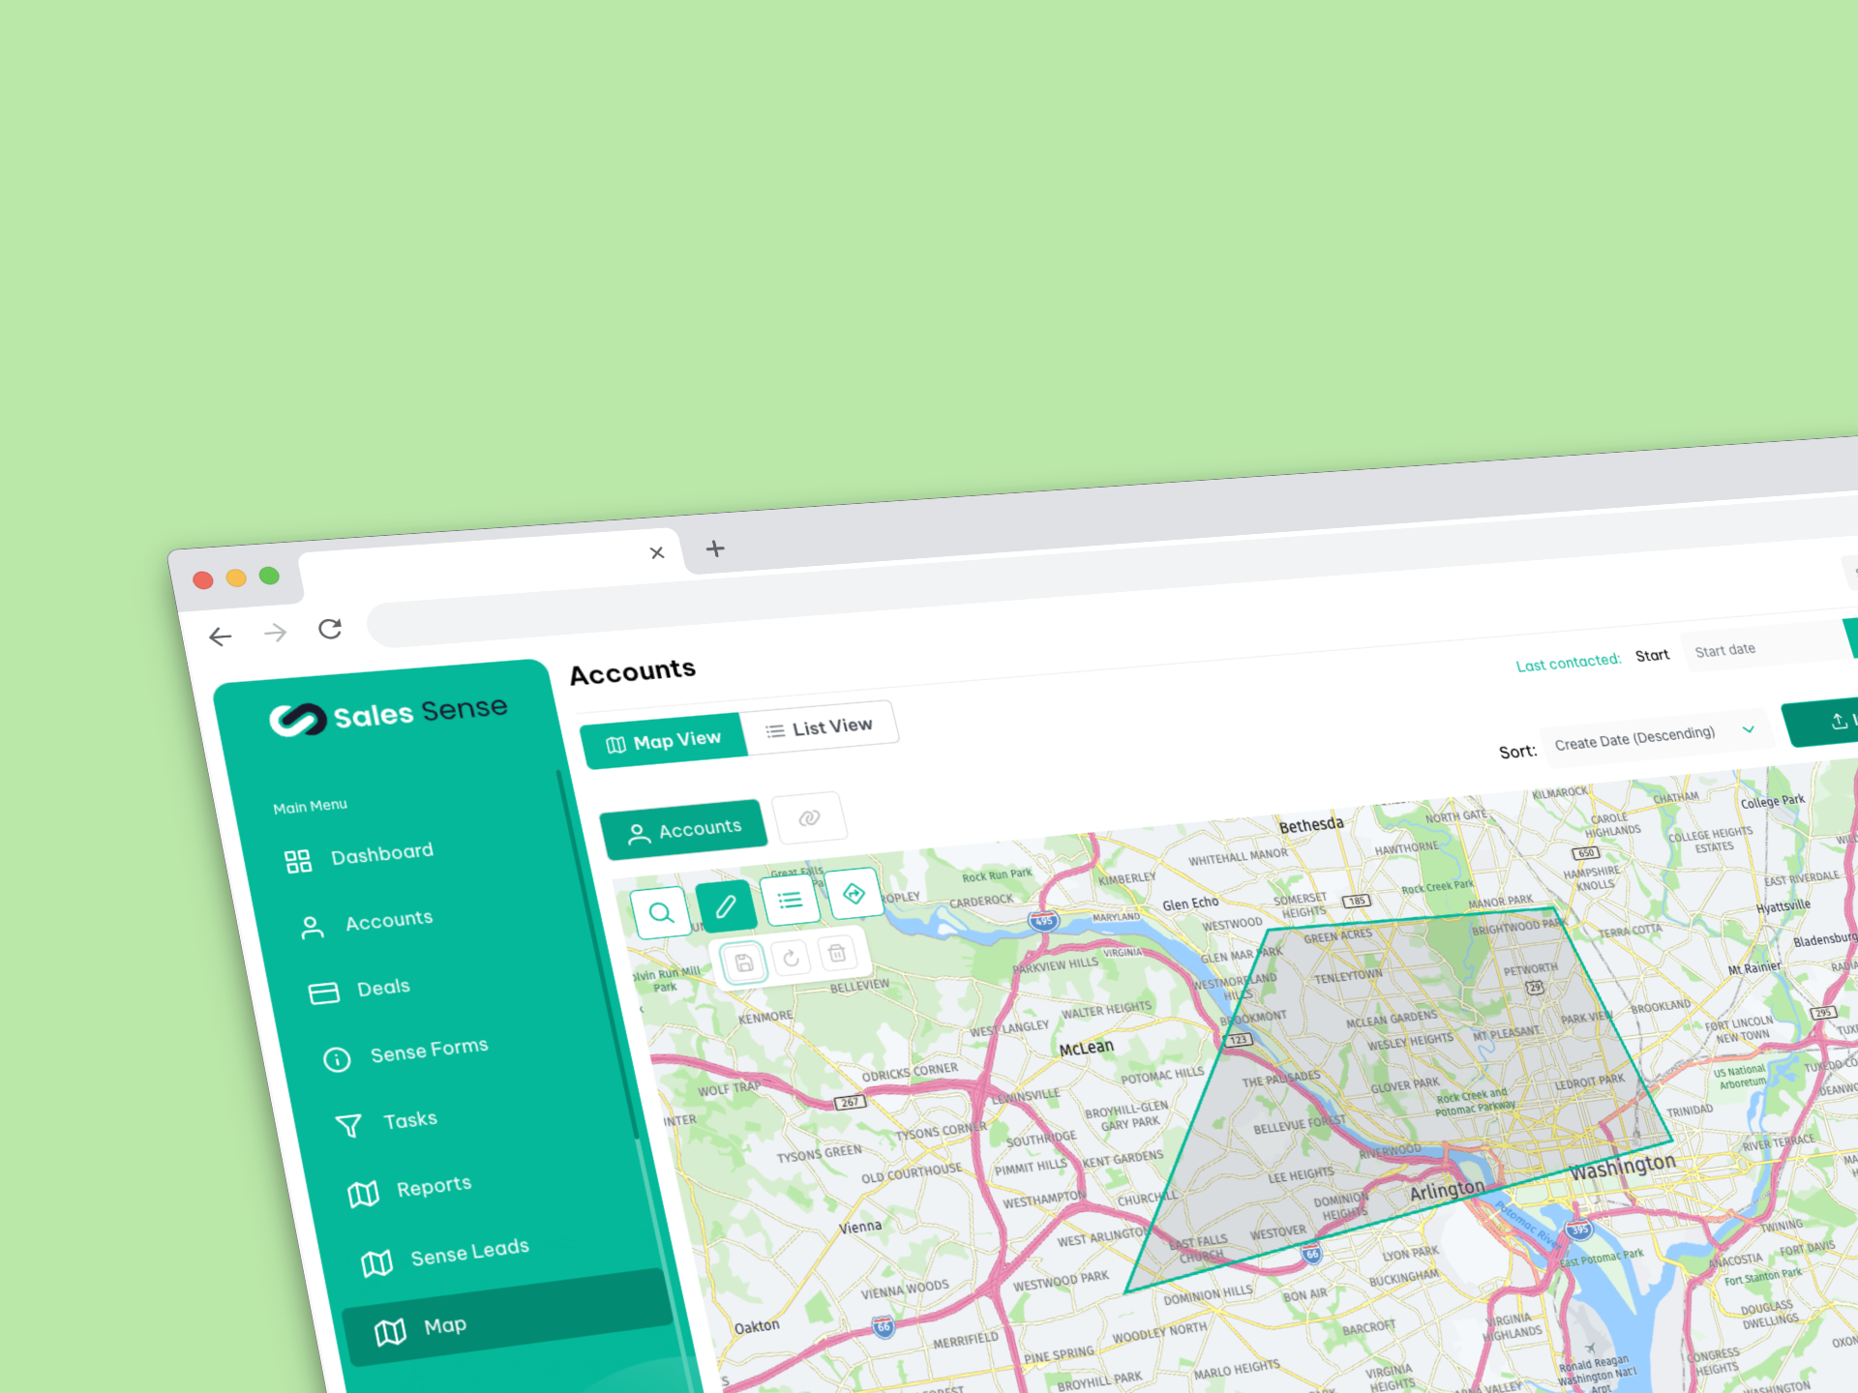Viewport: 1858px width, 1393px height.
Task: Toggle the pencil draw-area tool
Action: 726,906
